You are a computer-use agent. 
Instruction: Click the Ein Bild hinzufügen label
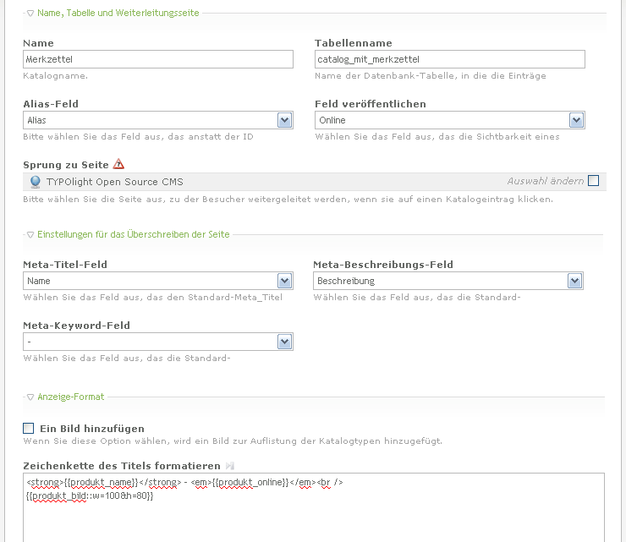coord(92,429)
